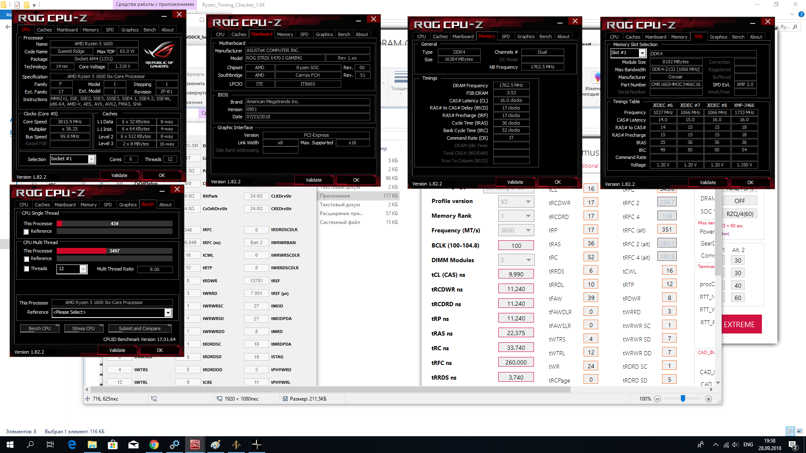Enable Reference checkbox under CPU Single Thread
This screenshot has width=806, height=453.
point(26,232)
